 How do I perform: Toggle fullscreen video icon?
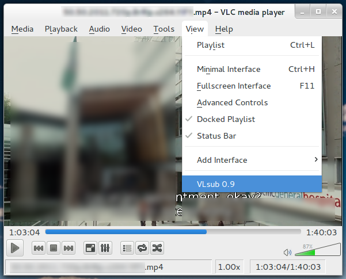tap(90, 248)
